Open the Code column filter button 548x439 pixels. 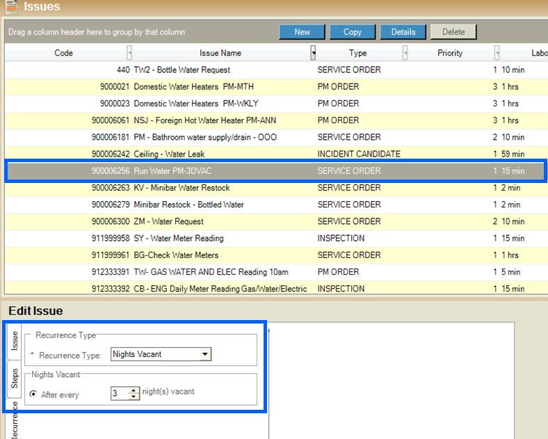click(129, 53)
